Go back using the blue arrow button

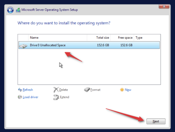click(10, 10)
